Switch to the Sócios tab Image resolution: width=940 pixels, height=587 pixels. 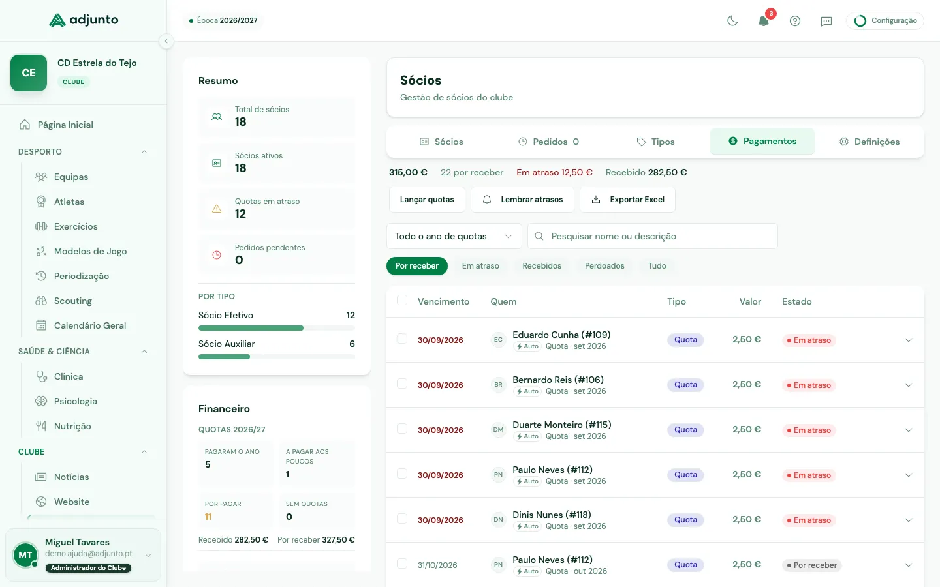point(441,142)
